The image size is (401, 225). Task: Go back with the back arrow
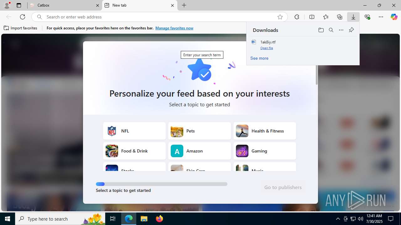coord(9,17)
